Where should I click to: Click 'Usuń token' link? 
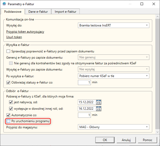point(14,37)
